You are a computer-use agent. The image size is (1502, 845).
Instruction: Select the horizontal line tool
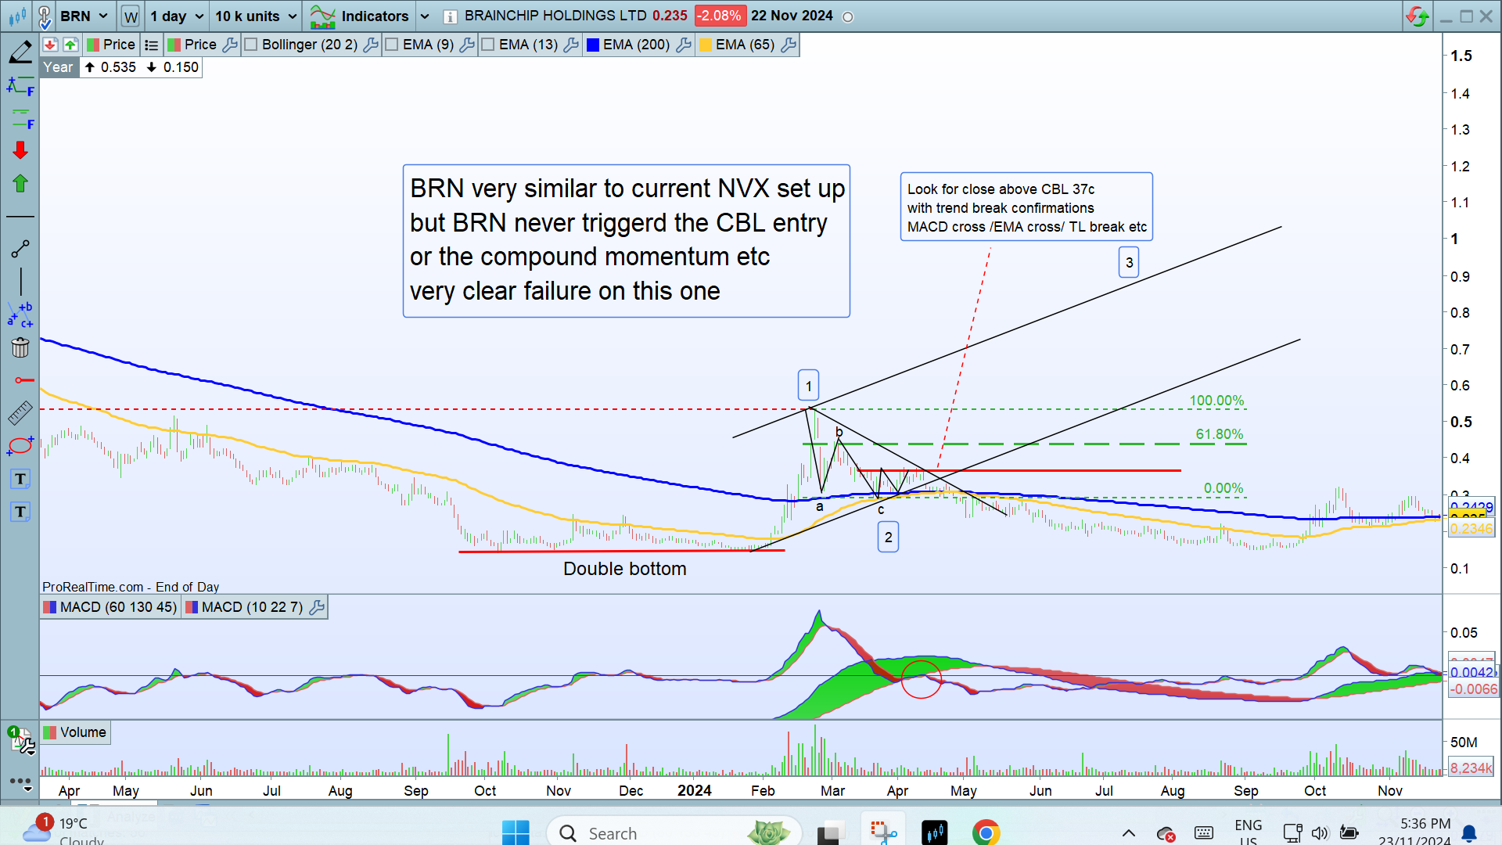pyautogui.click(x=20, y=216)
